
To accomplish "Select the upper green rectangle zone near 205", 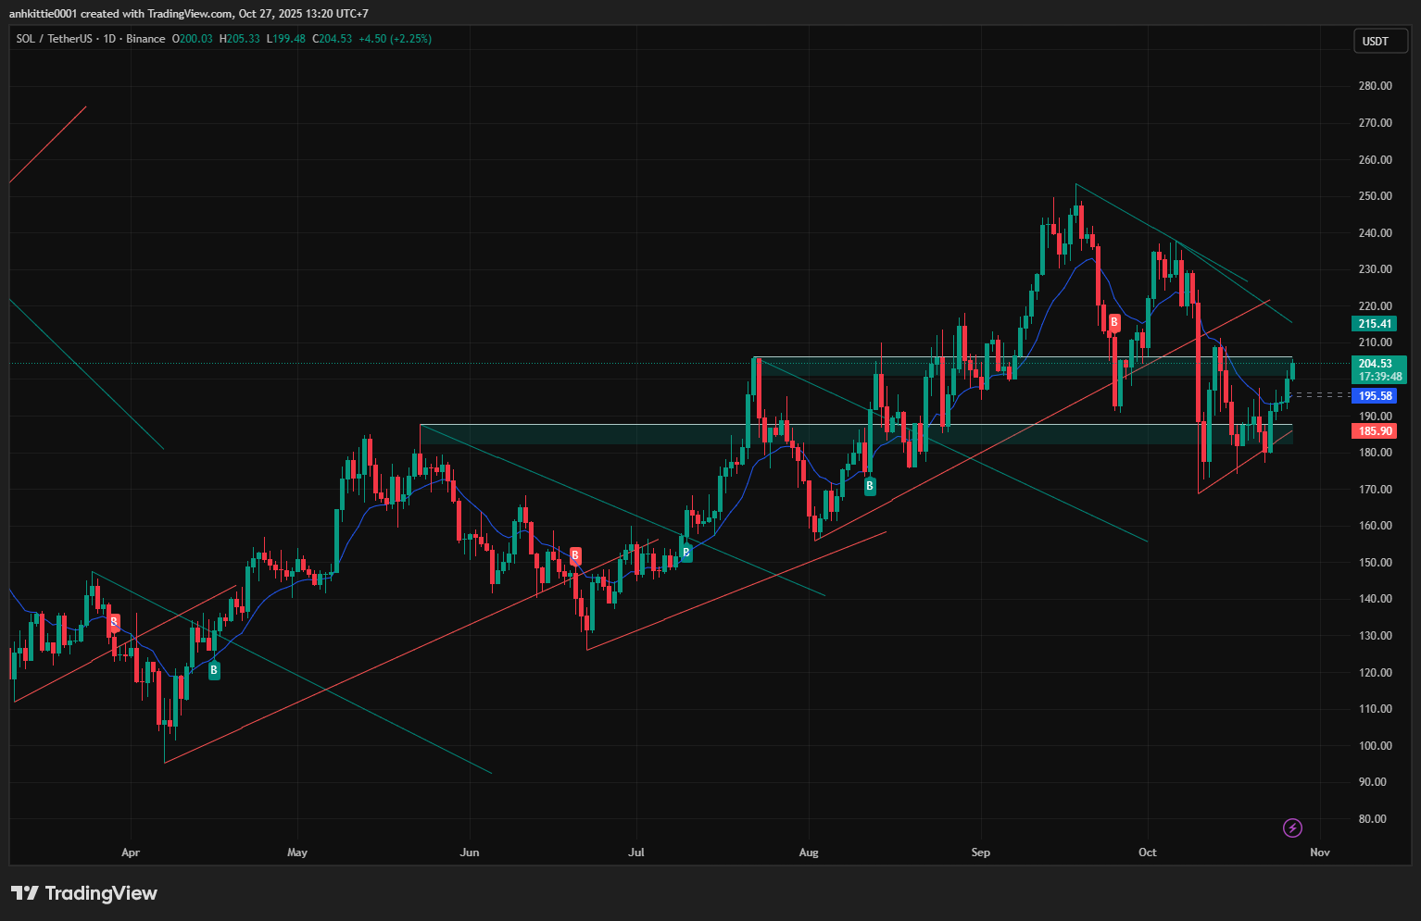I will click(x=1019, y=366).
